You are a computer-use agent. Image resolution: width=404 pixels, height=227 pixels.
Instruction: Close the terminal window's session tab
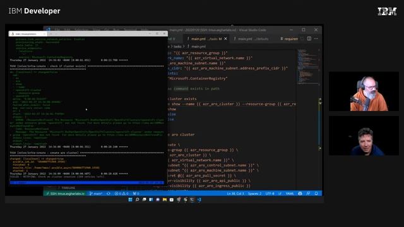pos(44,33)
